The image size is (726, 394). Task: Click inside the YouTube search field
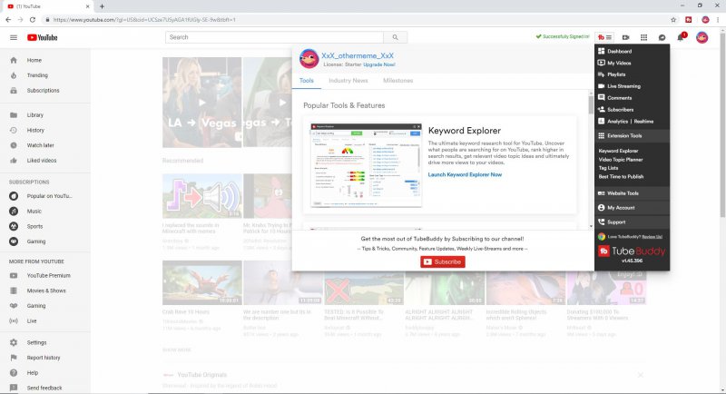(274, 37)
